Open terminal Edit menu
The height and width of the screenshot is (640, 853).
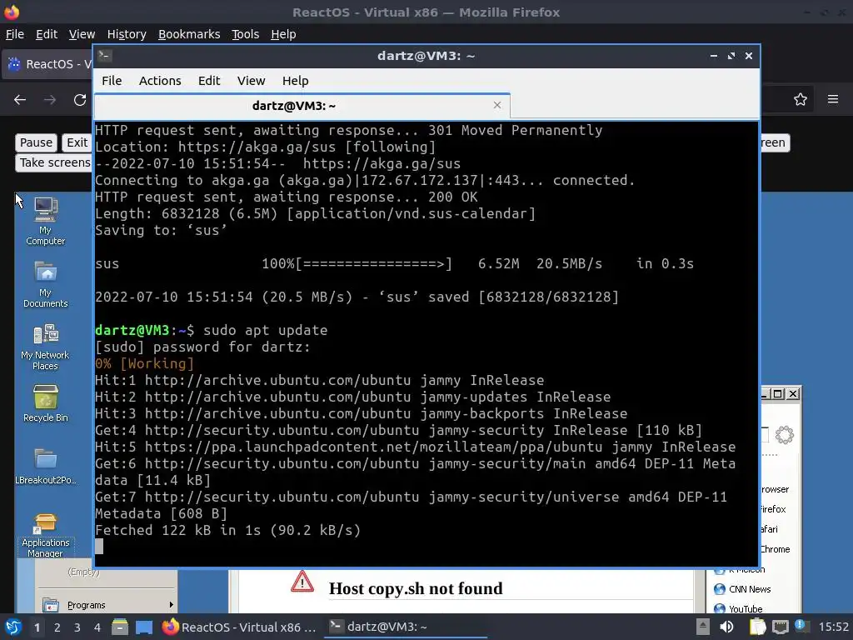coord(209,81)
